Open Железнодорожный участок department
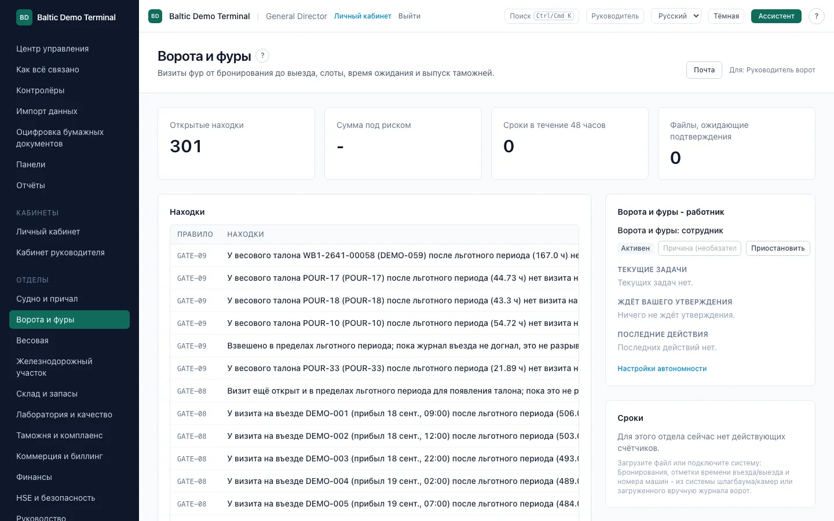Screen dimensions: 834x521 click(69, 367)
